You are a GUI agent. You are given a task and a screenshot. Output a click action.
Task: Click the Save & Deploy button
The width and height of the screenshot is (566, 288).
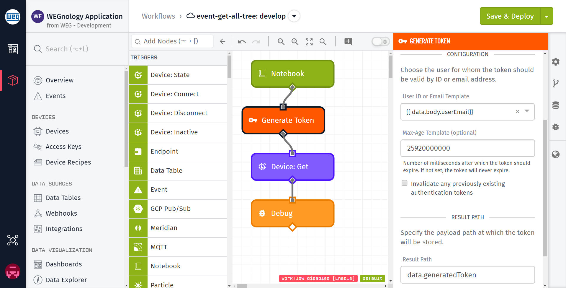[510, 16]
